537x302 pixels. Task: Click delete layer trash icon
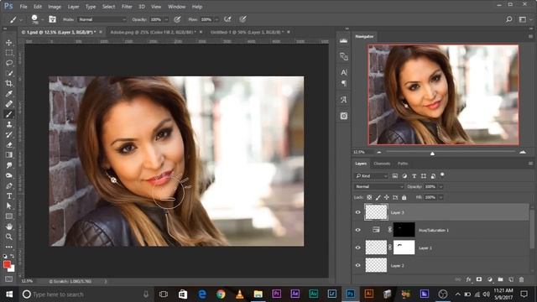pyautogui.click(x=521, y=279)
